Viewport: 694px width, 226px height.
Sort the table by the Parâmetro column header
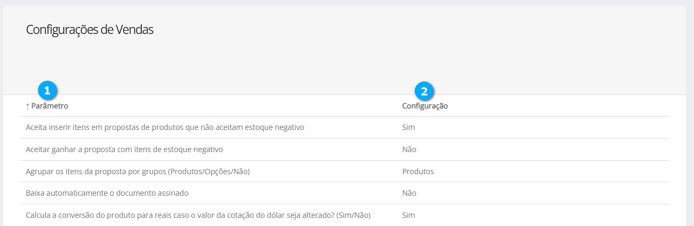[50, 106]
